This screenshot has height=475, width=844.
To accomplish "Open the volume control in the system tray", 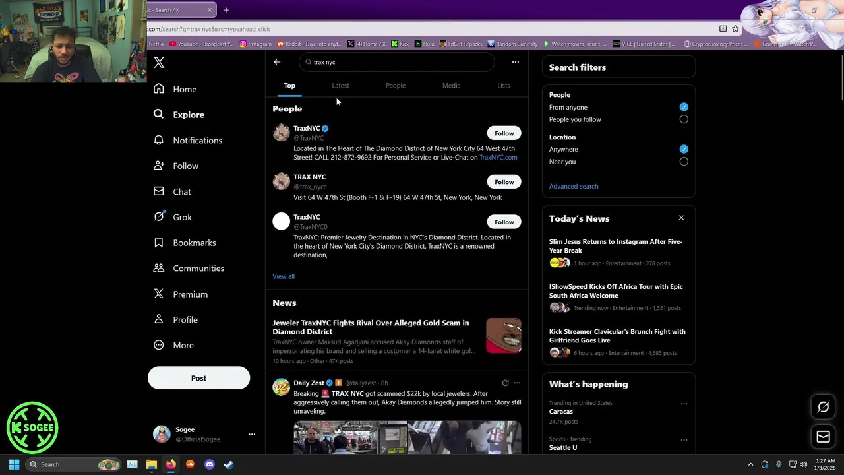I will tap(803, 464).
